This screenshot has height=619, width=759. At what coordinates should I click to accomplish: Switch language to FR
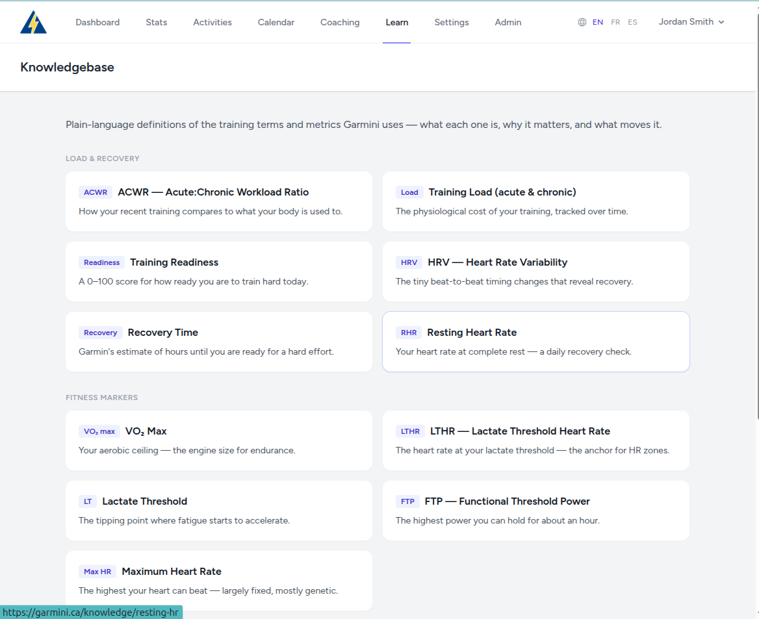[x=615, y=22]
